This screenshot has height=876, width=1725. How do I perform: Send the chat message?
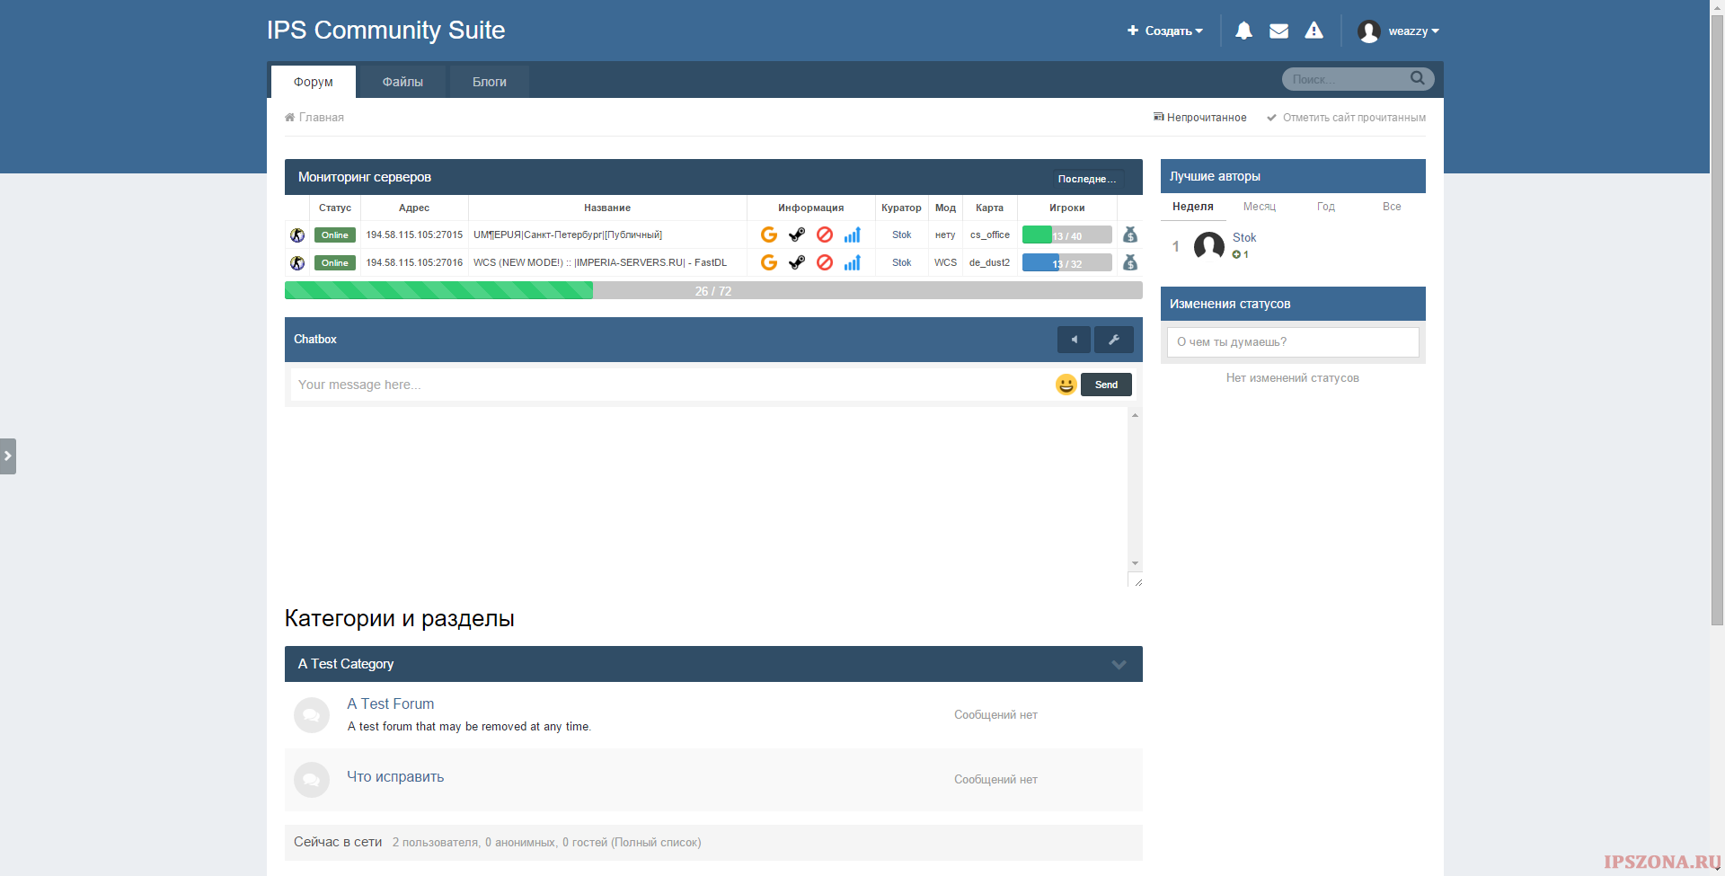pyautogui.click(x=1106, y=385)
